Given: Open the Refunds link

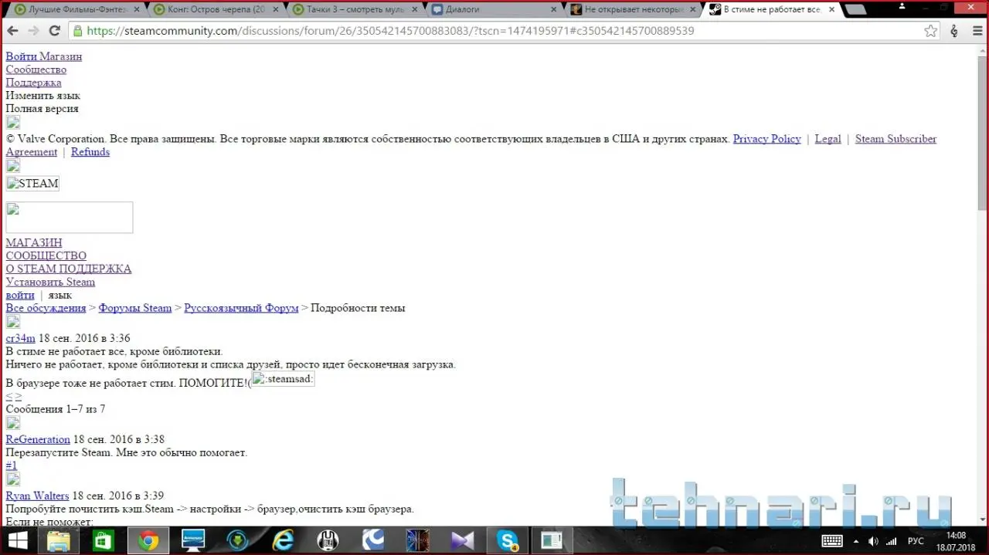Looking at the screenshot, I should pos(90,152).
